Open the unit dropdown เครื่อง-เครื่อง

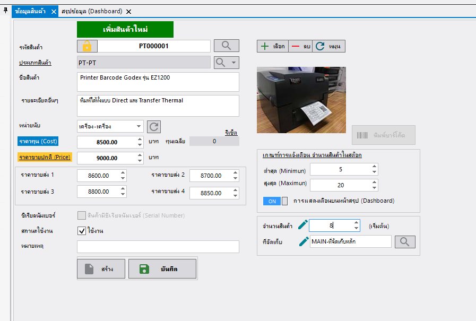pyautogui.click(x=110, y=126)
